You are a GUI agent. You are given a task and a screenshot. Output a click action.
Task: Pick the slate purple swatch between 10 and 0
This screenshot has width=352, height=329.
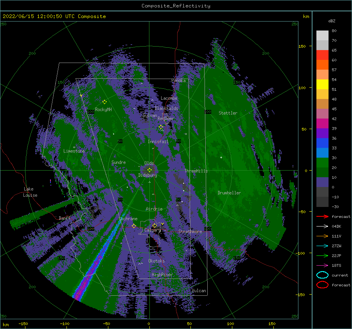click(x=322, y=182)
